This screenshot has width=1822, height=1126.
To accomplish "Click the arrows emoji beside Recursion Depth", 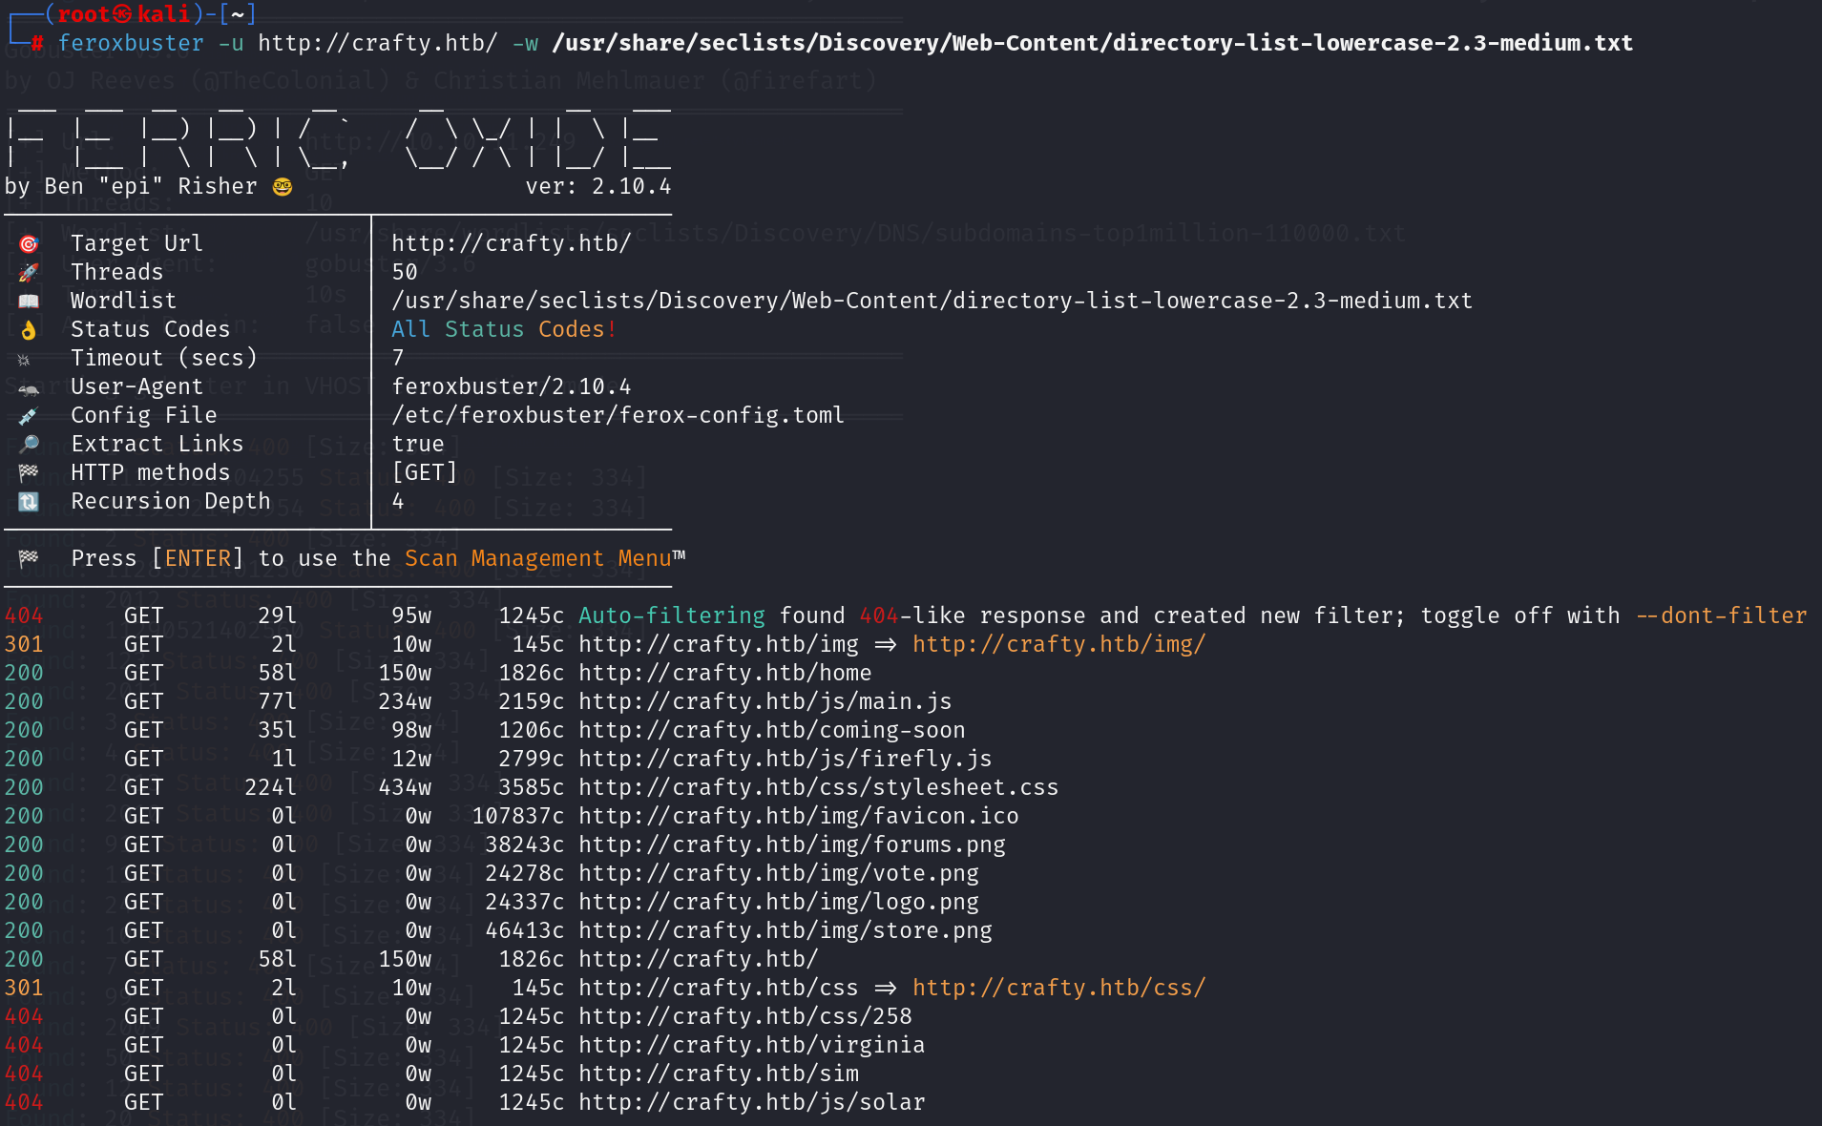I will click(29, 502).
